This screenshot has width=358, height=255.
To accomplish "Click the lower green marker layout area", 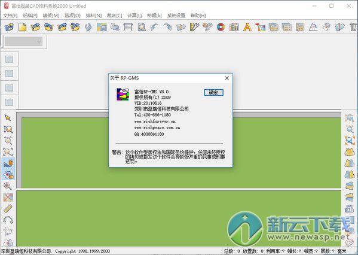I will pos(179,218).
